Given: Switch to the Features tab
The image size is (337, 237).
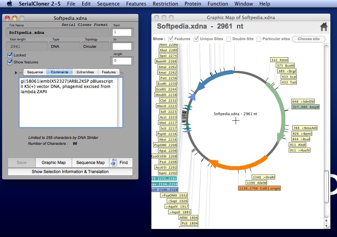Looking at the screenshot, I should pyautogui.click(x=109, y=72).
